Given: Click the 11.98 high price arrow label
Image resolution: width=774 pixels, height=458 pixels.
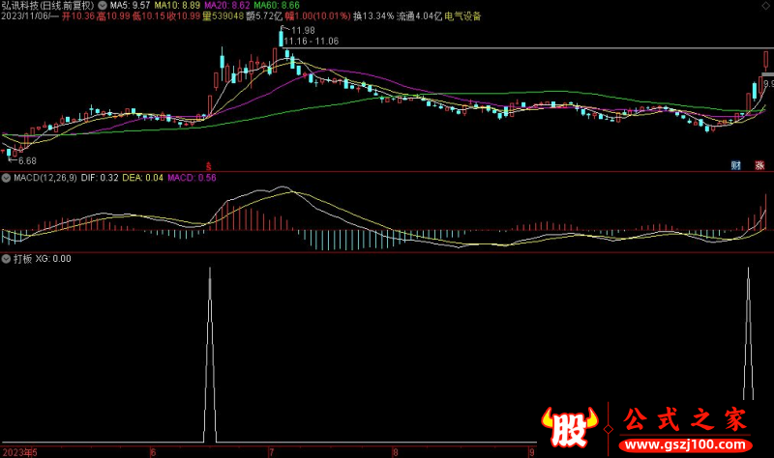Looking at the screenshot, I should coord(298,30).
